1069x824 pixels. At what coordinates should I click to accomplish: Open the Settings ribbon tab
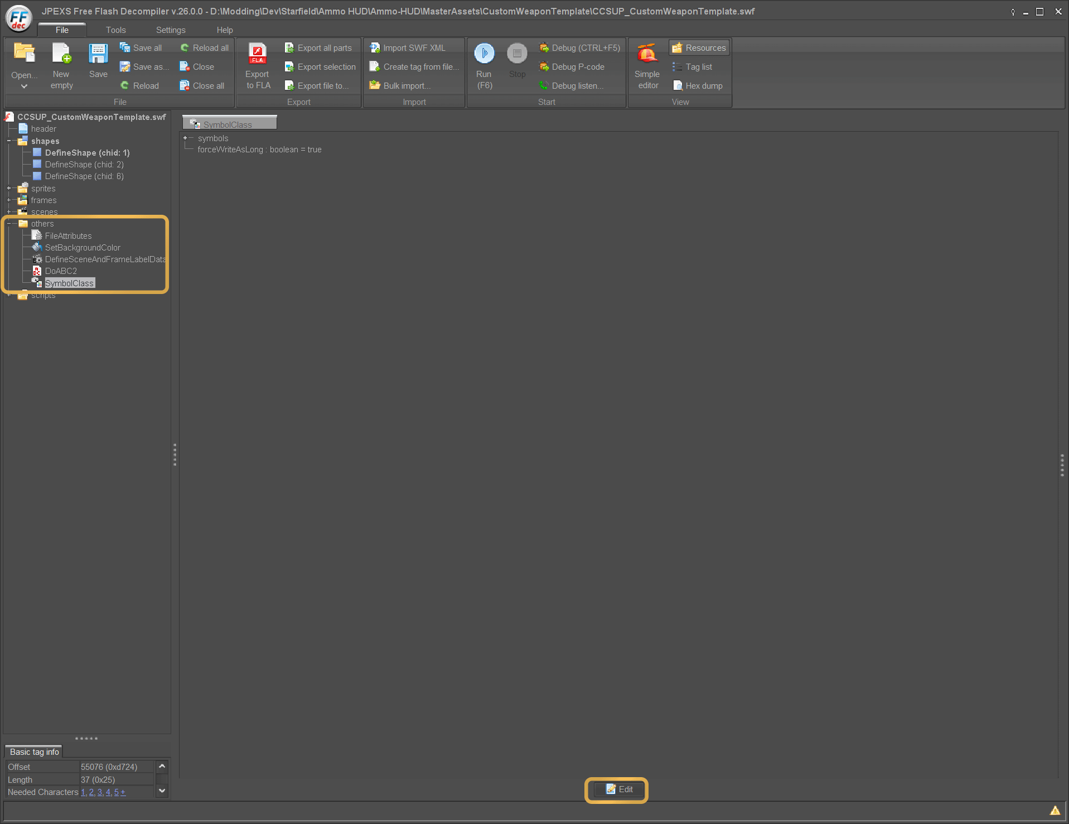pyautogui.click(x=171, y=30)
